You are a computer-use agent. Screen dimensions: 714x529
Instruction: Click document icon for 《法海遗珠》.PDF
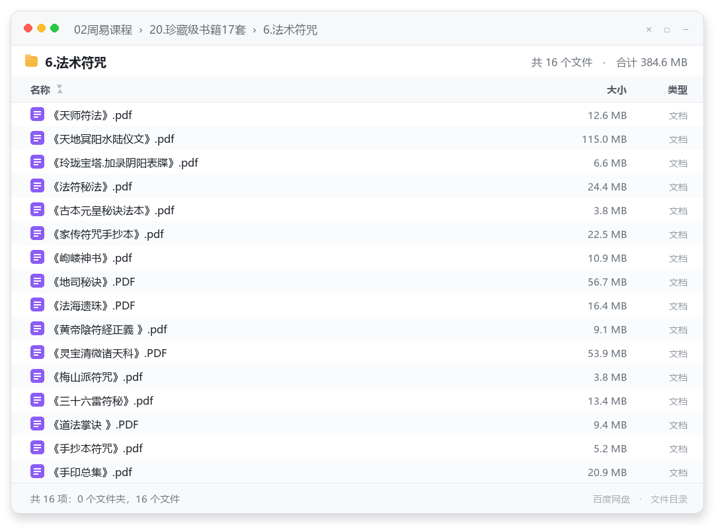point(37,305)
